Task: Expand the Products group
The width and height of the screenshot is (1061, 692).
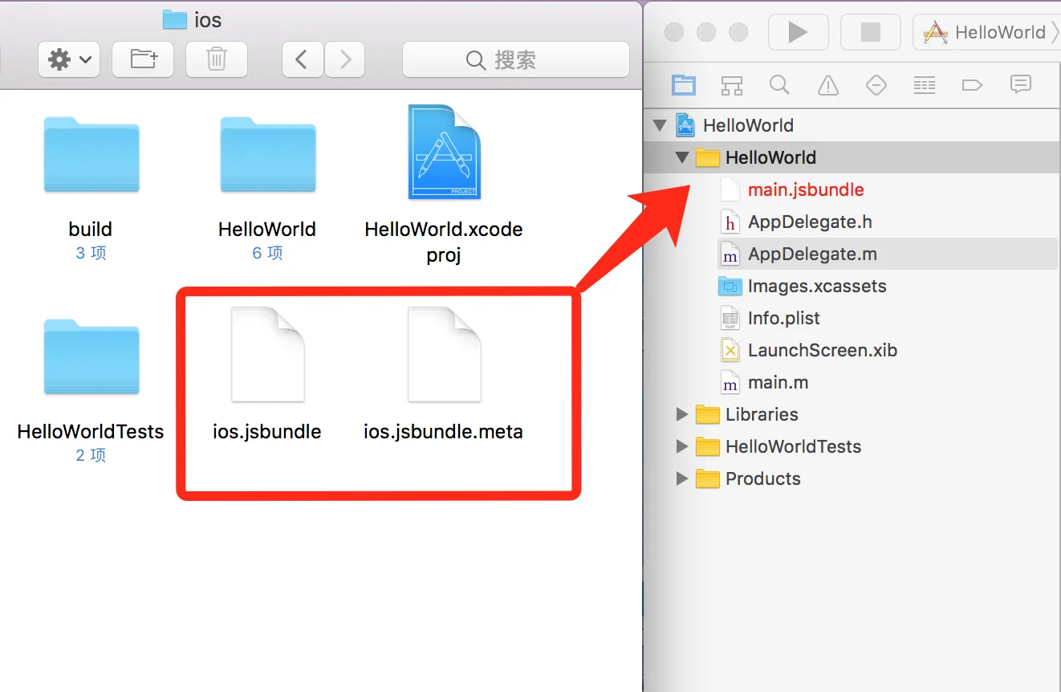Action: click(x=682, y=478)
